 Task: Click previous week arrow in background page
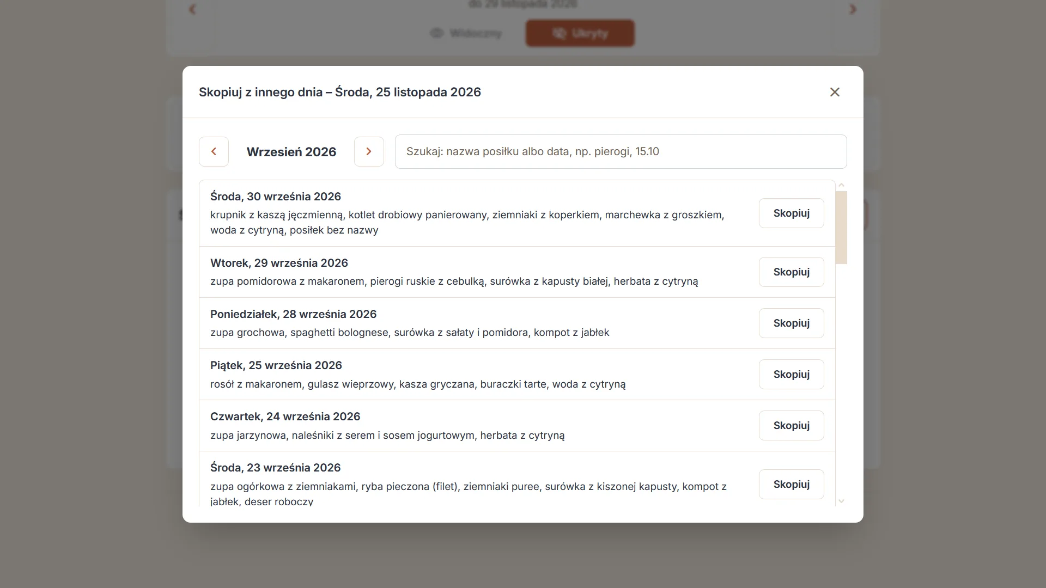click(x=192, y=9)
